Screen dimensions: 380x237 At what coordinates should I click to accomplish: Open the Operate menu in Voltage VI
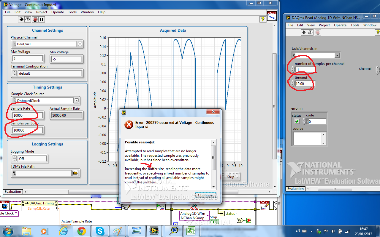58,12
